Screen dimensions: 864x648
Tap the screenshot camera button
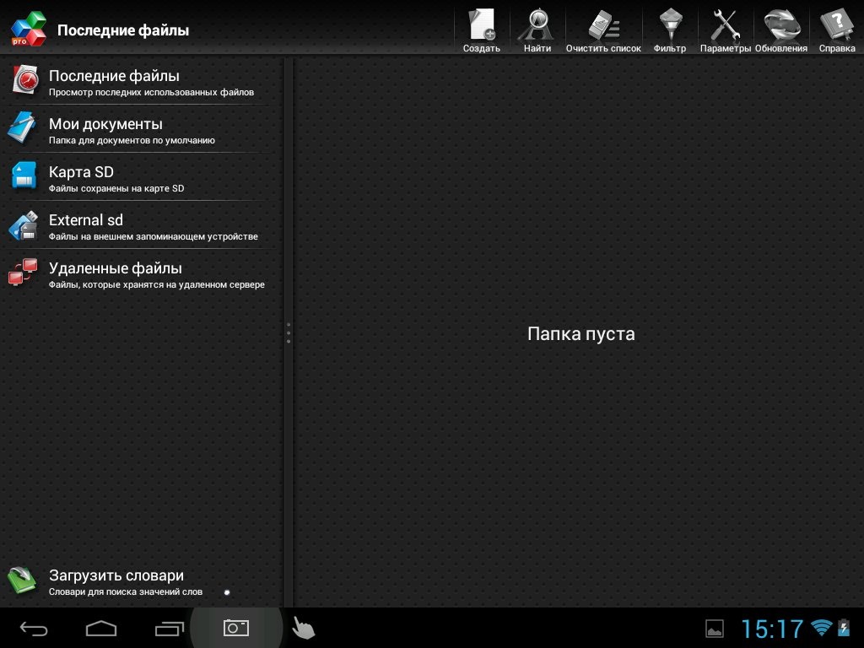pyautogui.click(x=235, y=628)
